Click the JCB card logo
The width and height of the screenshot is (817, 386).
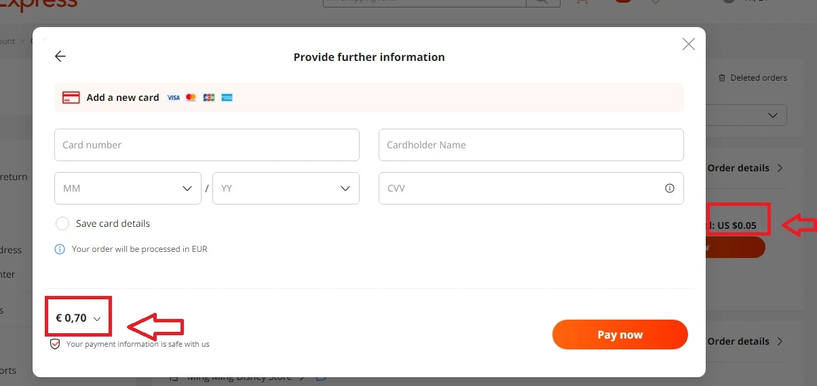[209, 98]
